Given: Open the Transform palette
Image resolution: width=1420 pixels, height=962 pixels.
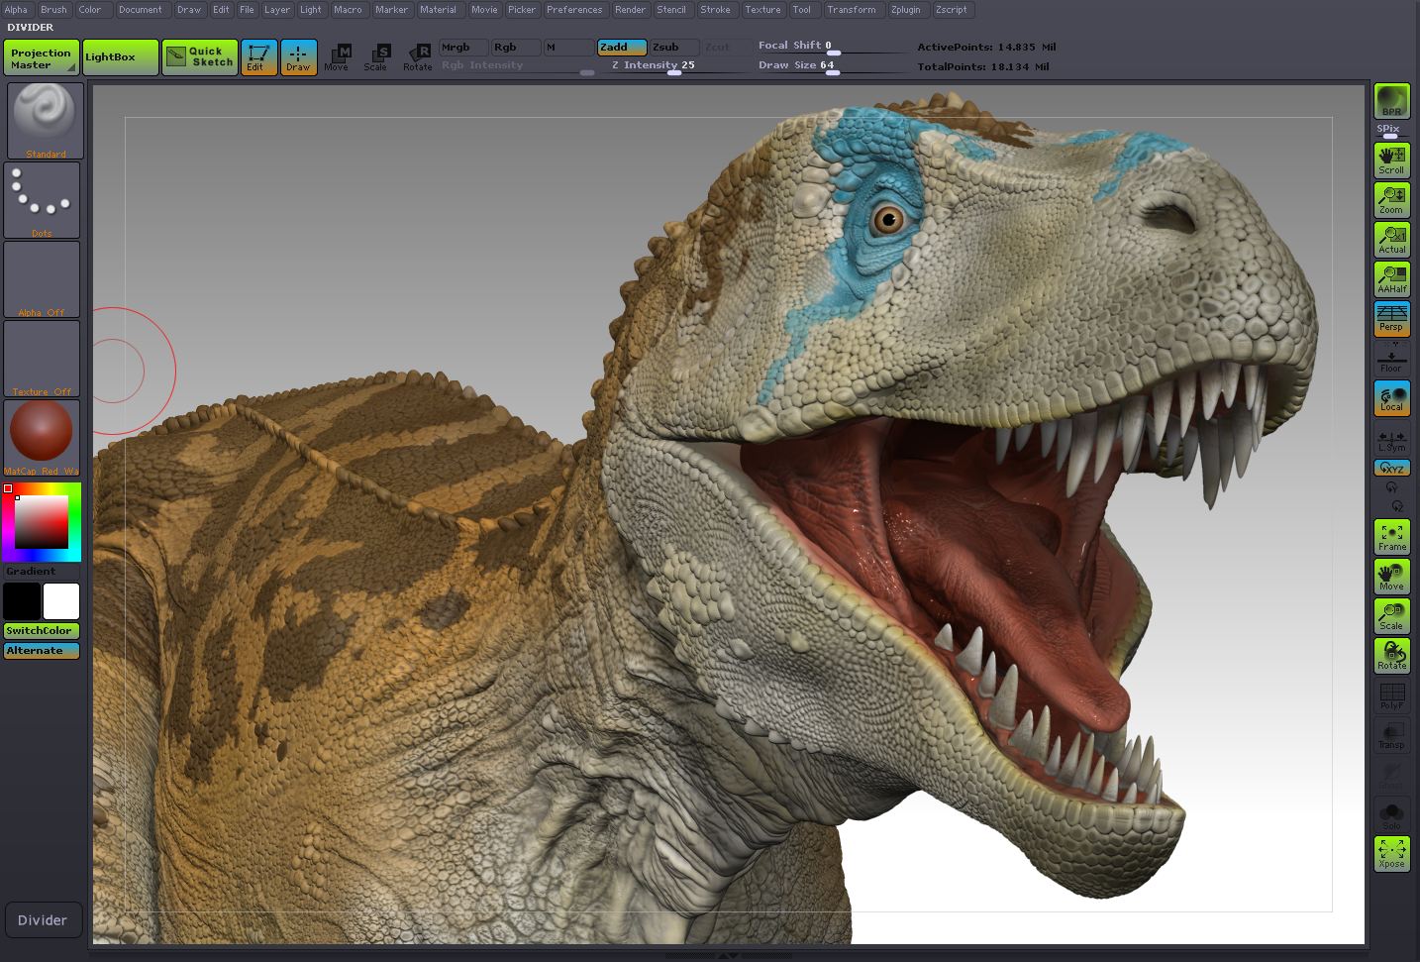Looking at the screenshot, I should point(852,10).
